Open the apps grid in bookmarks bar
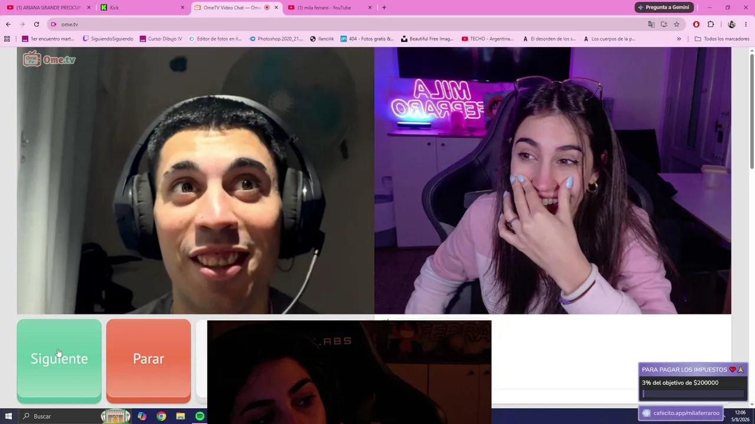Screen dimensions: 755x424 (x=7, y=39)
